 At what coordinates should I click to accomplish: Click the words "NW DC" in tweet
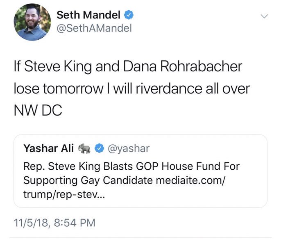coord(38,110)
